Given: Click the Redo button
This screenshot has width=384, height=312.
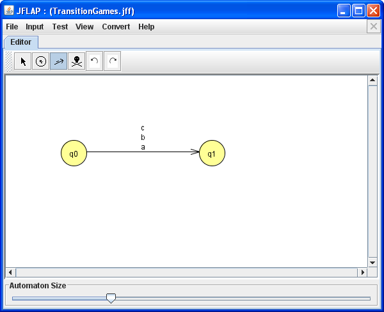Looking at the screenshot, I should pos(113,61).
